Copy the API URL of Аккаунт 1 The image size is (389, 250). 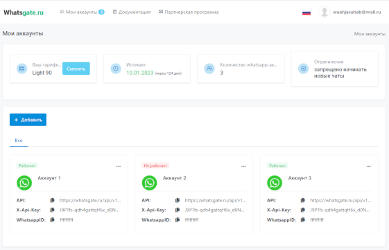tap(52, 200)
